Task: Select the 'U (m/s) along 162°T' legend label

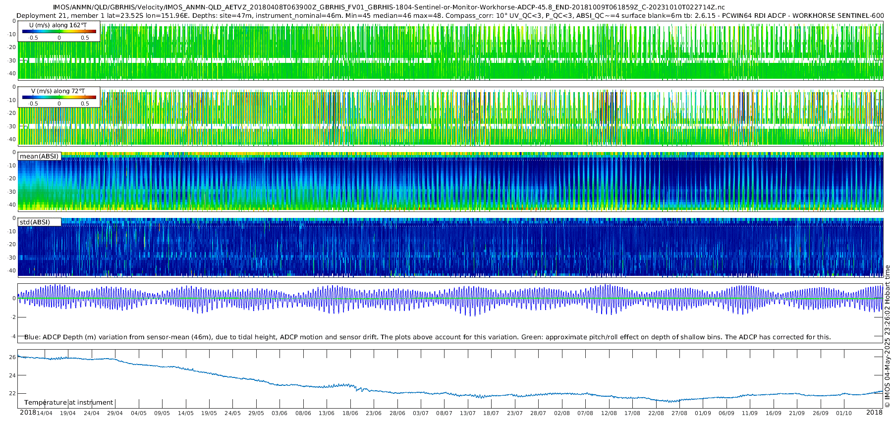Action: click(58, 25)
